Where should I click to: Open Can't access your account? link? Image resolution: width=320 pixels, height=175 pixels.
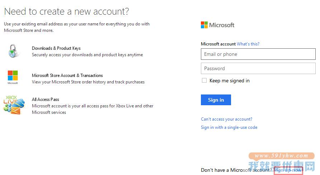226,119
